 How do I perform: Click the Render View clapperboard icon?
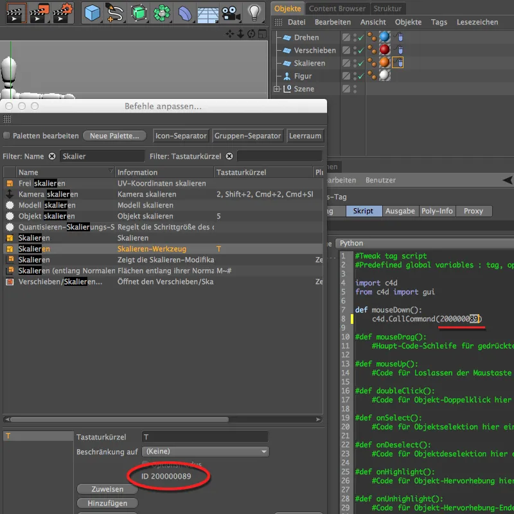(x=17, y=13)
